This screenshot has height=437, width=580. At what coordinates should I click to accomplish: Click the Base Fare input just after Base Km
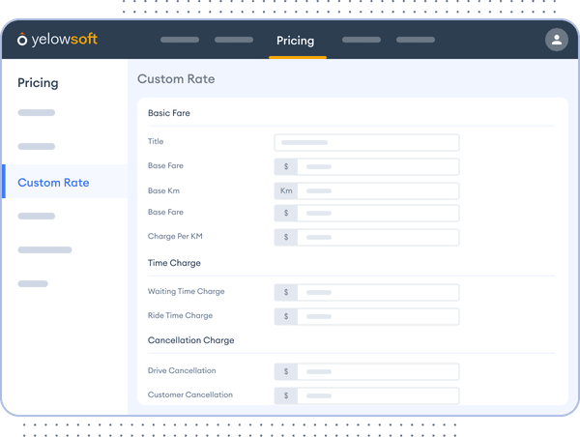point(378,213)
